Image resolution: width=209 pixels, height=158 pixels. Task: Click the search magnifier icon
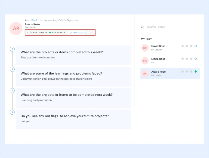[x=143, y=27]
